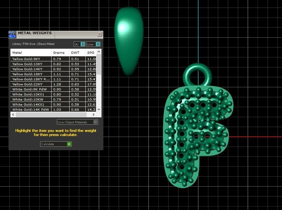Screen dimensions: 282x210
Task: Select the White Gold:10KW row
Action: tap(53, 99)
